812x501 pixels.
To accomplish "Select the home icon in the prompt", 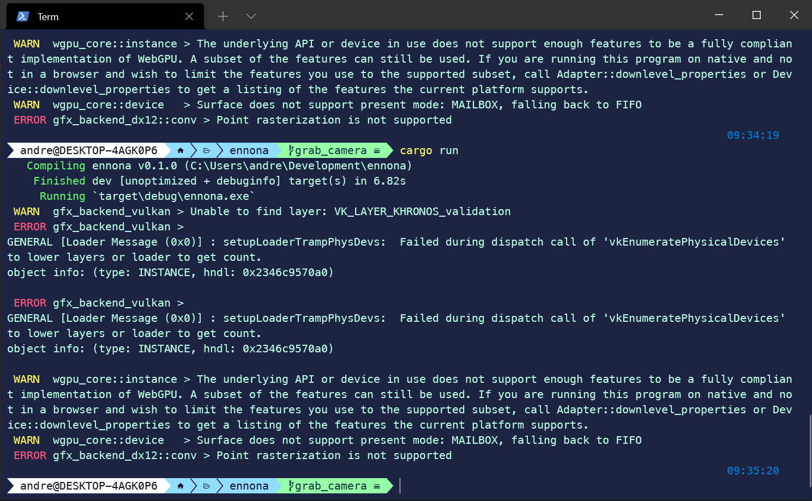I will pos(180,150).
